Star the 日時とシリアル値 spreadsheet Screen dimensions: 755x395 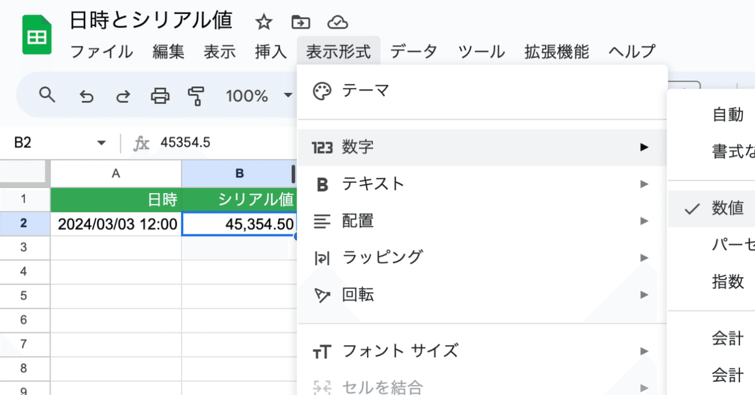pyautogui.click(x=263, y=21)
